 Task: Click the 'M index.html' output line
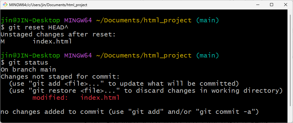[36, 41]
